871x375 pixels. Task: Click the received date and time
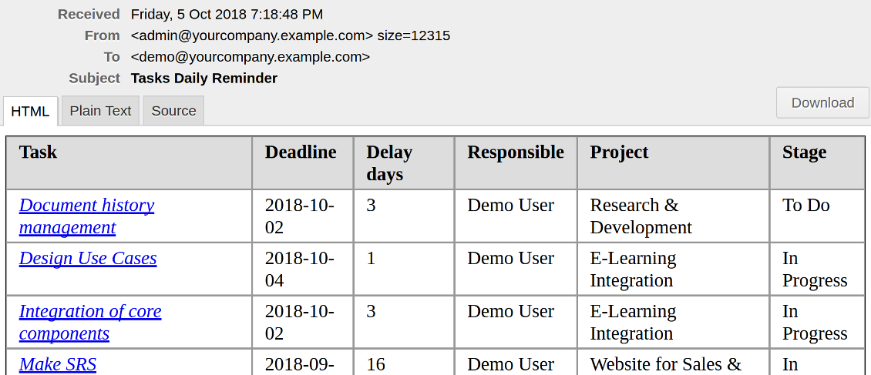coord(227,14)
